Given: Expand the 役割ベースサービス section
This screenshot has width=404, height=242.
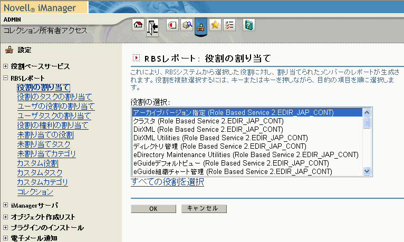Looking at the screenshot, I should 5,66.
